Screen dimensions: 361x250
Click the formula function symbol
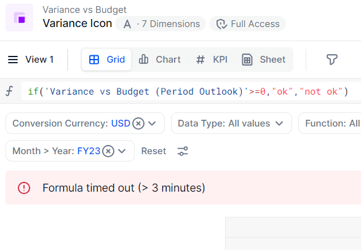[x=9, y=91]
